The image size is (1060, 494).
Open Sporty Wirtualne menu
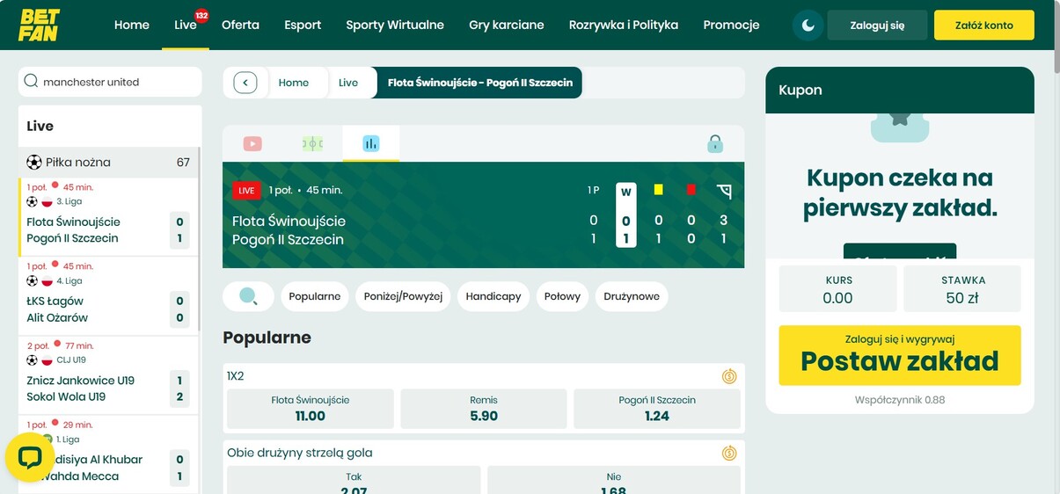click(395, 25)
